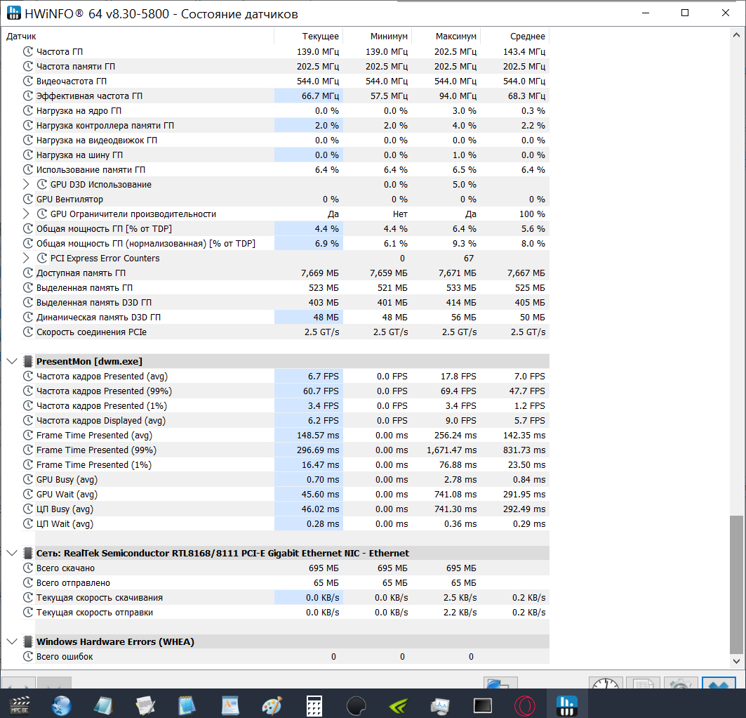Open Opera browser from the taskbar
Viewport: 746px width, 718px height.
[x=525, y=705]
